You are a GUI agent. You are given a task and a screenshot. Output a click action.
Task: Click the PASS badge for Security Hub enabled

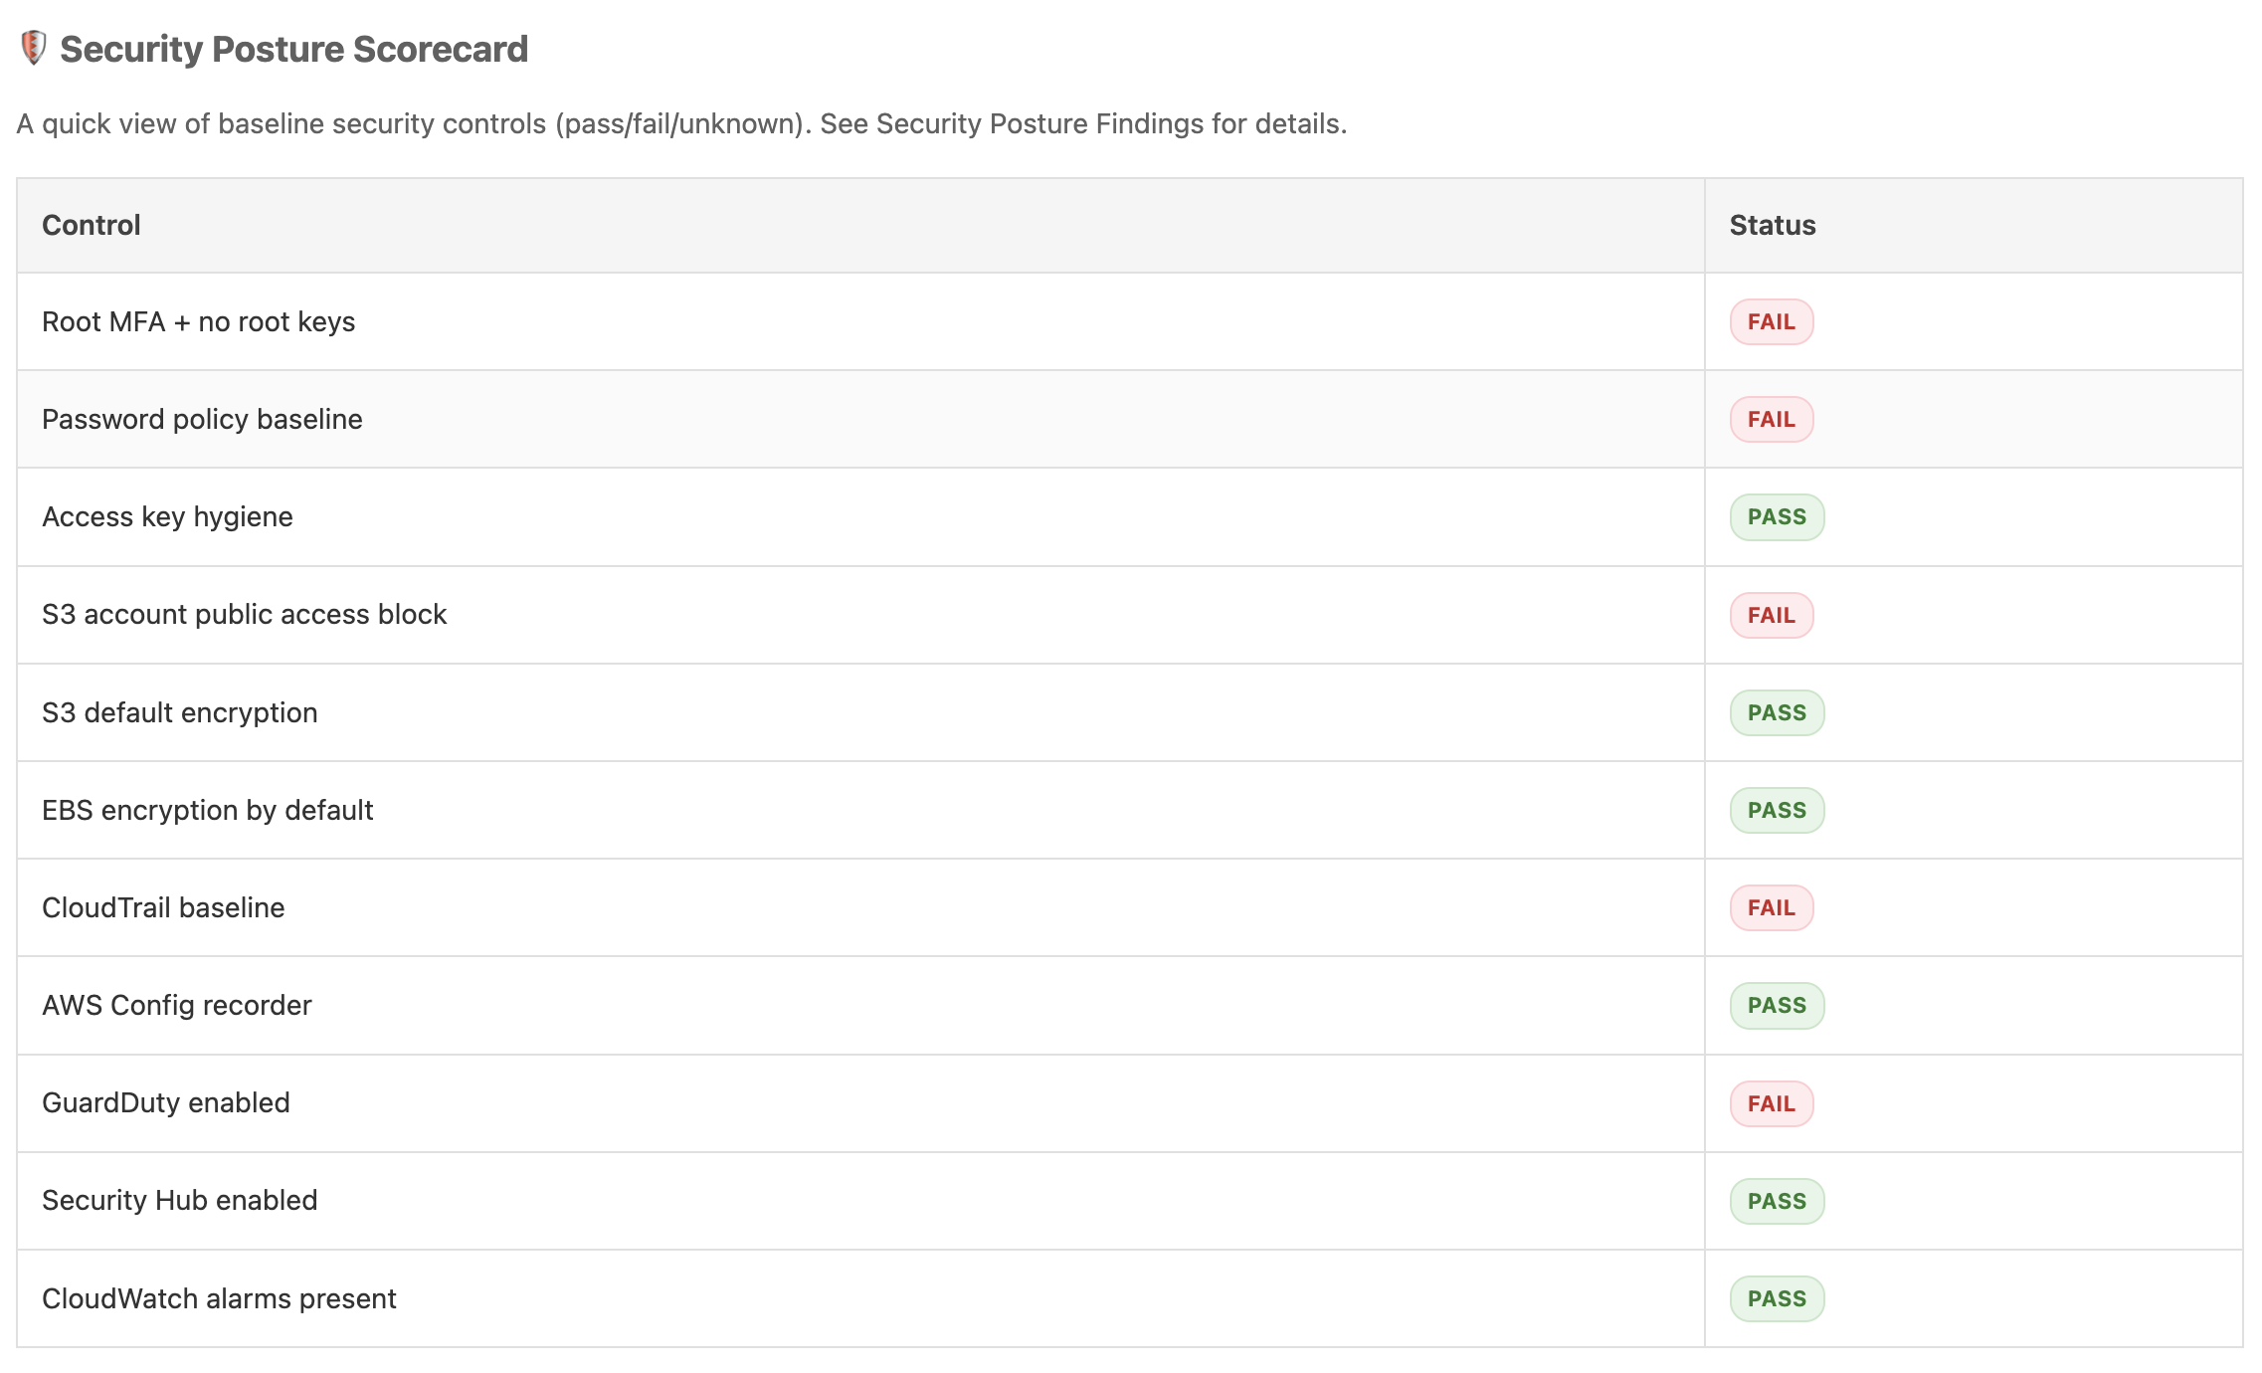coord(1777,1201)
